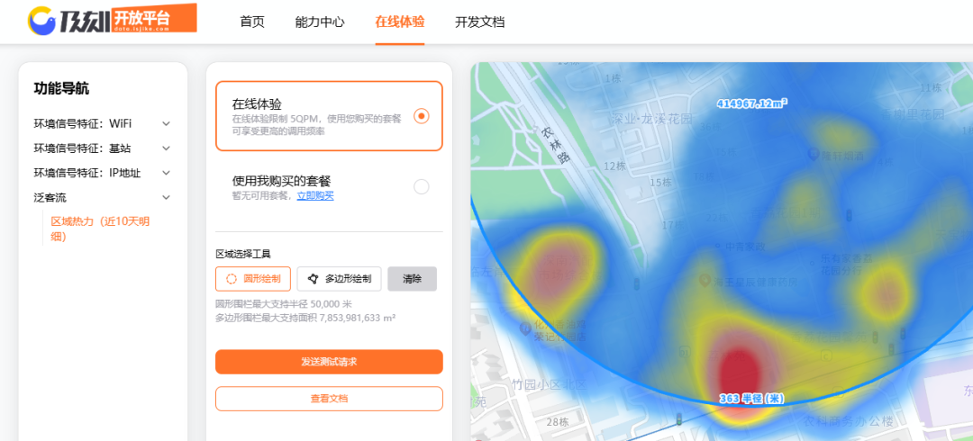Open 开发文档 in the top navigation
Screen dimensions: 973x441
(x=479, y=22)
